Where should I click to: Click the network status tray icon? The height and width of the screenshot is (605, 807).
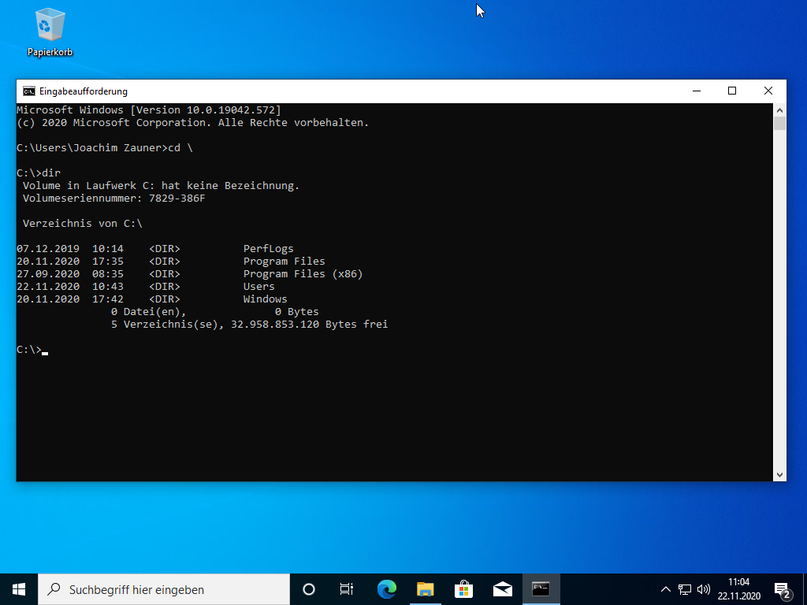coord(684,589)
